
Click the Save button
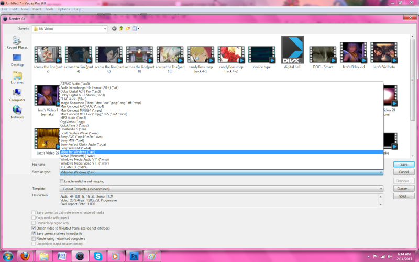pyautogui.click(x=404, y=165)
